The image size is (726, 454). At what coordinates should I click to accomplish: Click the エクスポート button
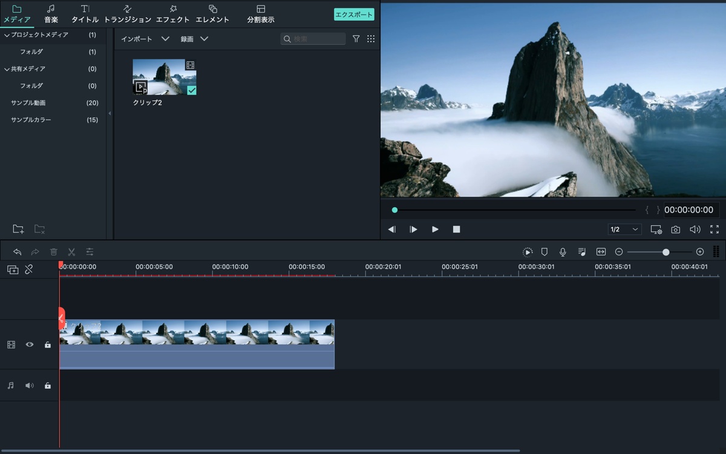(354, 15)
